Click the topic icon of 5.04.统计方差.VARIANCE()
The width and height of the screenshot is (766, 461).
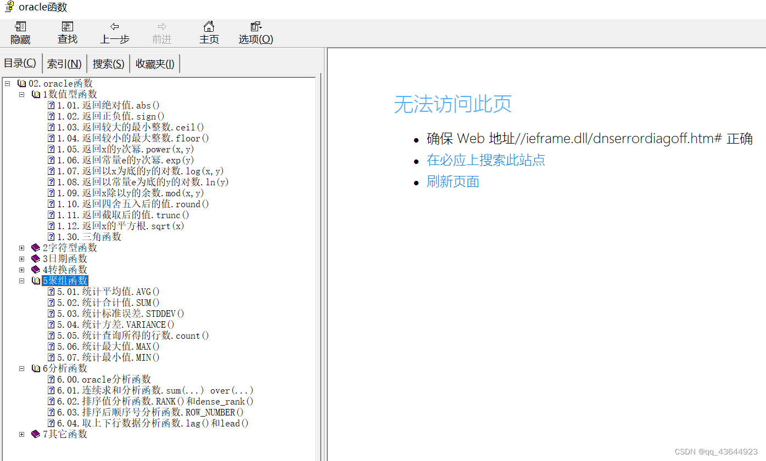51,325
